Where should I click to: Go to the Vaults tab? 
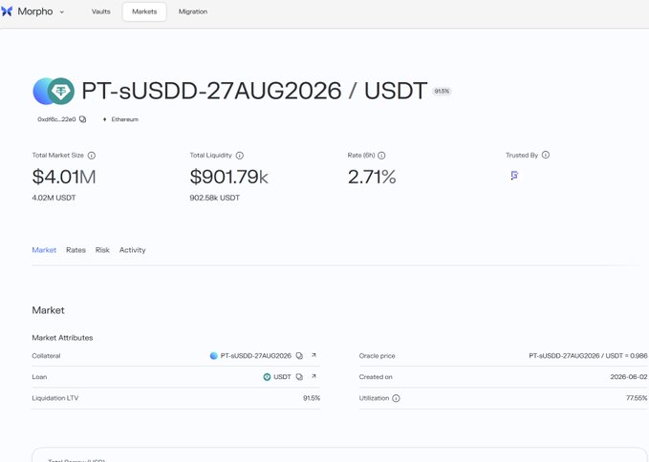coord(101,11)
